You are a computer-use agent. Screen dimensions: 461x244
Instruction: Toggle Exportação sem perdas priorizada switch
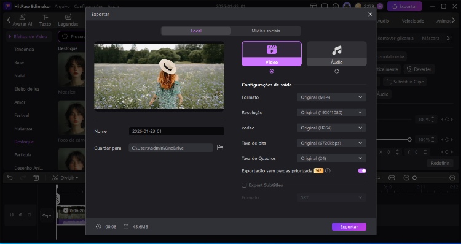[362, 170]
